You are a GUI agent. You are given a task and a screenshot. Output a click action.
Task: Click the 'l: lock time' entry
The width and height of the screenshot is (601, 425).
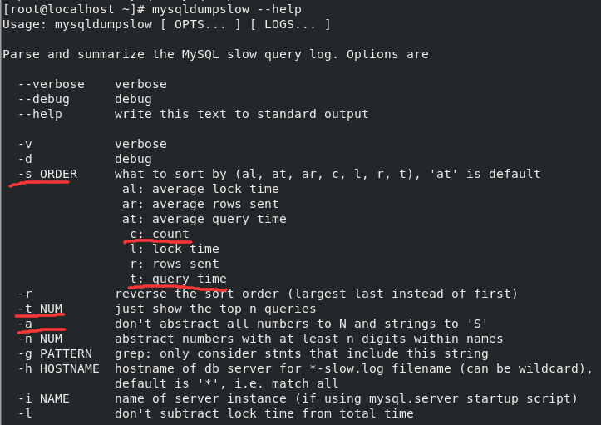pos(175,249)
